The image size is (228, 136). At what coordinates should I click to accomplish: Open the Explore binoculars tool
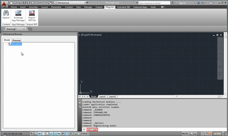point(6,15)
